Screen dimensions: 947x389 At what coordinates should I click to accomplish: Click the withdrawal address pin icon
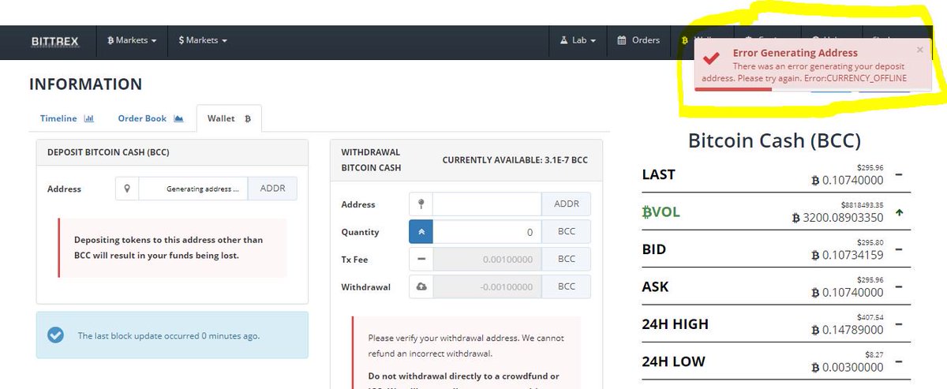(x=421, y=204)
